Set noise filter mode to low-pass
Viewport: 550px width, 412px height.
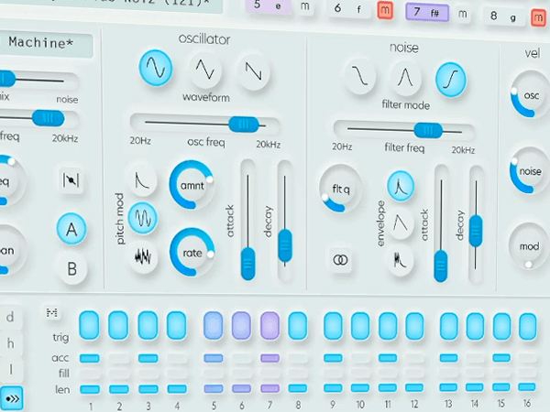pos(359,78)
